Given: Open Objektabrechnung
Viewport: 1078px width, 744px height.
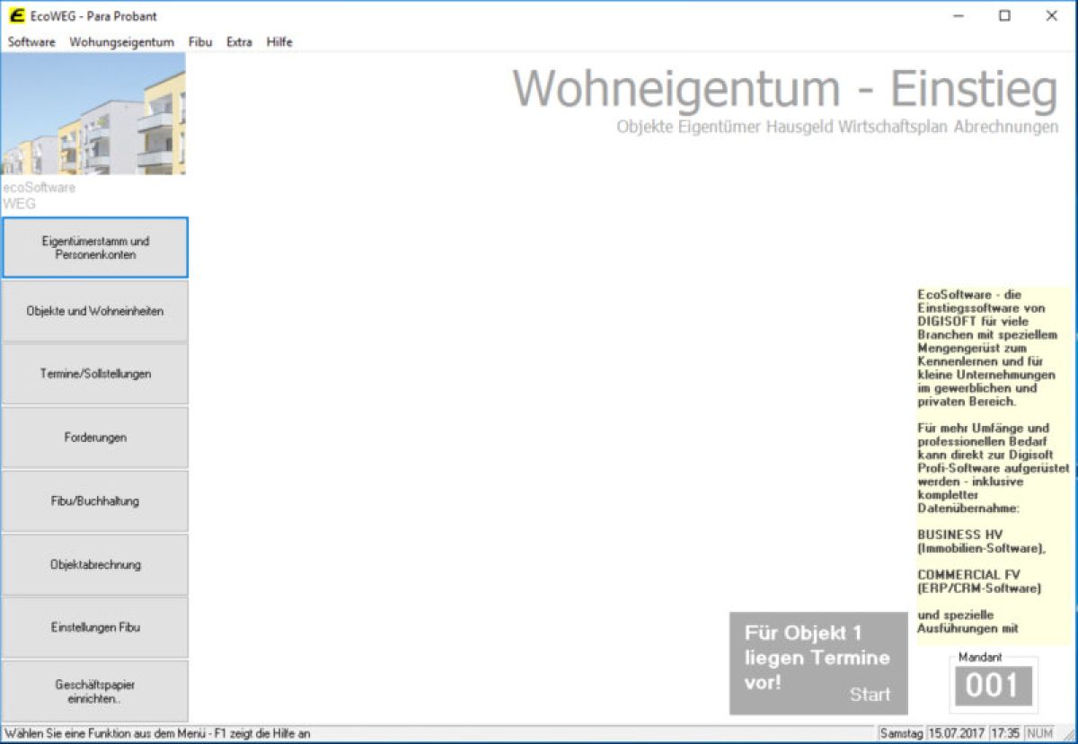Looking at the screenshot, I should click(x=95, y=565).
